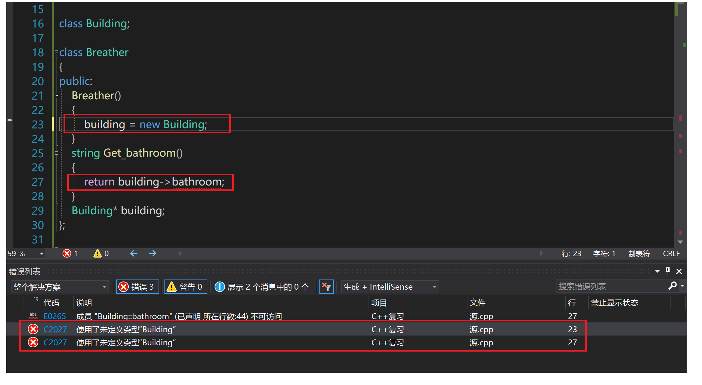Collapse the class Breather code block
The image size is (702, 385).
click(x=57, y=52)
